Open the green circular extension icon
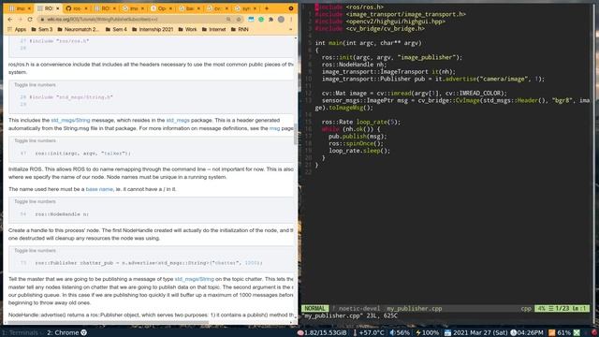The height and width of the screenshot is (337, 599). pos(261,19)
